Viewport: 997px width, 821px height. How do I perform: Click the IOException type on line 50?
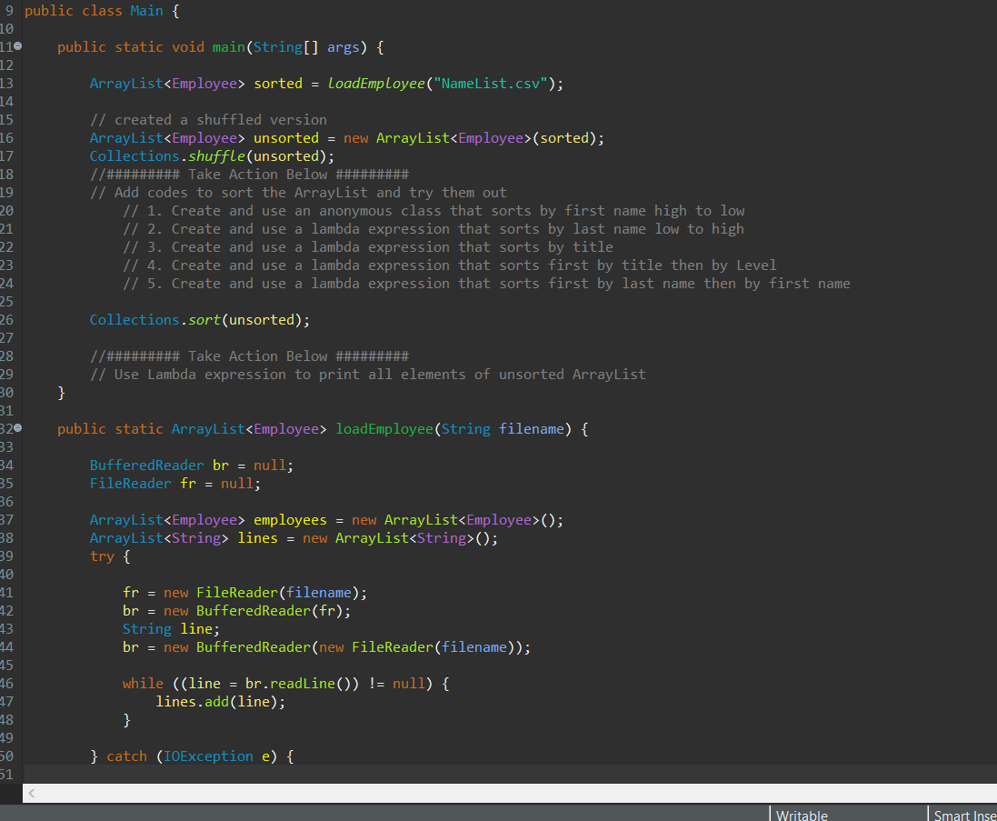click(207, 756)
